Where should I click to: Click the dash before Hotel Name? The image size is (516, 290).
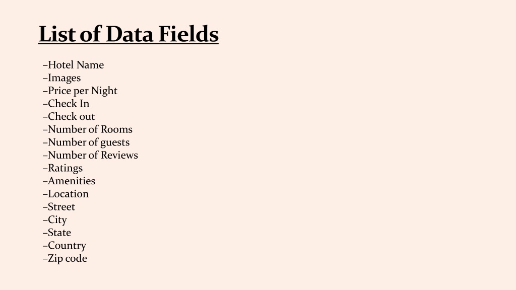pos(45,65)
